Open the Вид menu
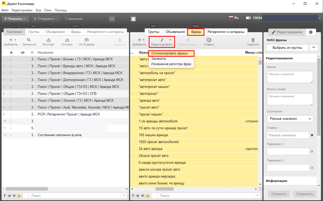323x201 pixels. point(38,10)
